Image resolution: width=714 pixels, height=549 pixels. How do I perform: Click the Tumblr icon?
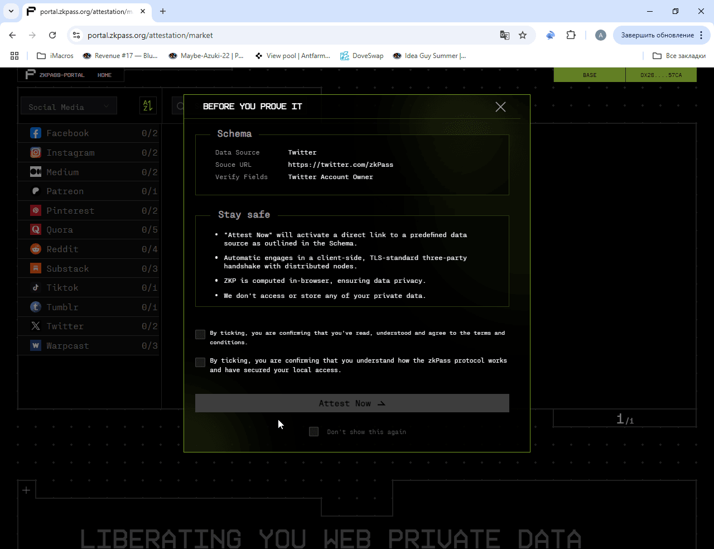tap(36, 307)
